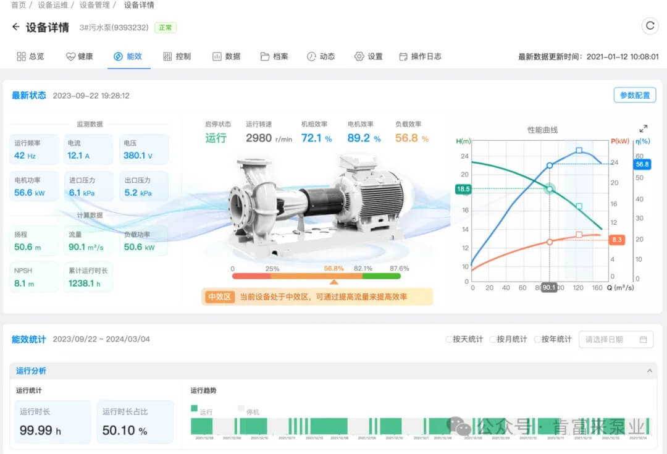
Task: Open the 动态 activity clock icon
Action: [310, 56]
